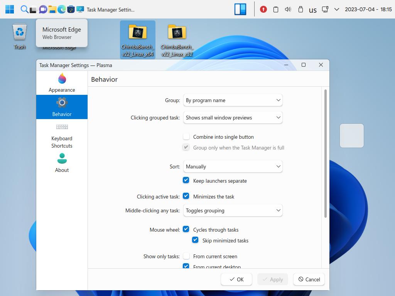Screen dimensions: 395x296
Task: Open the Keyboard Shortcuts page
Action: click(62, 136)
